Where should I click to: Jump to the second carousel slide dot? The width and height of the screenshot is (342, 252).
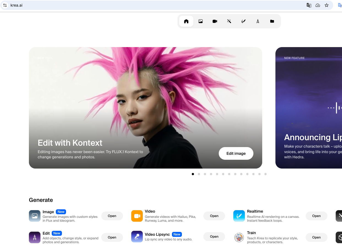pos(199,174)
